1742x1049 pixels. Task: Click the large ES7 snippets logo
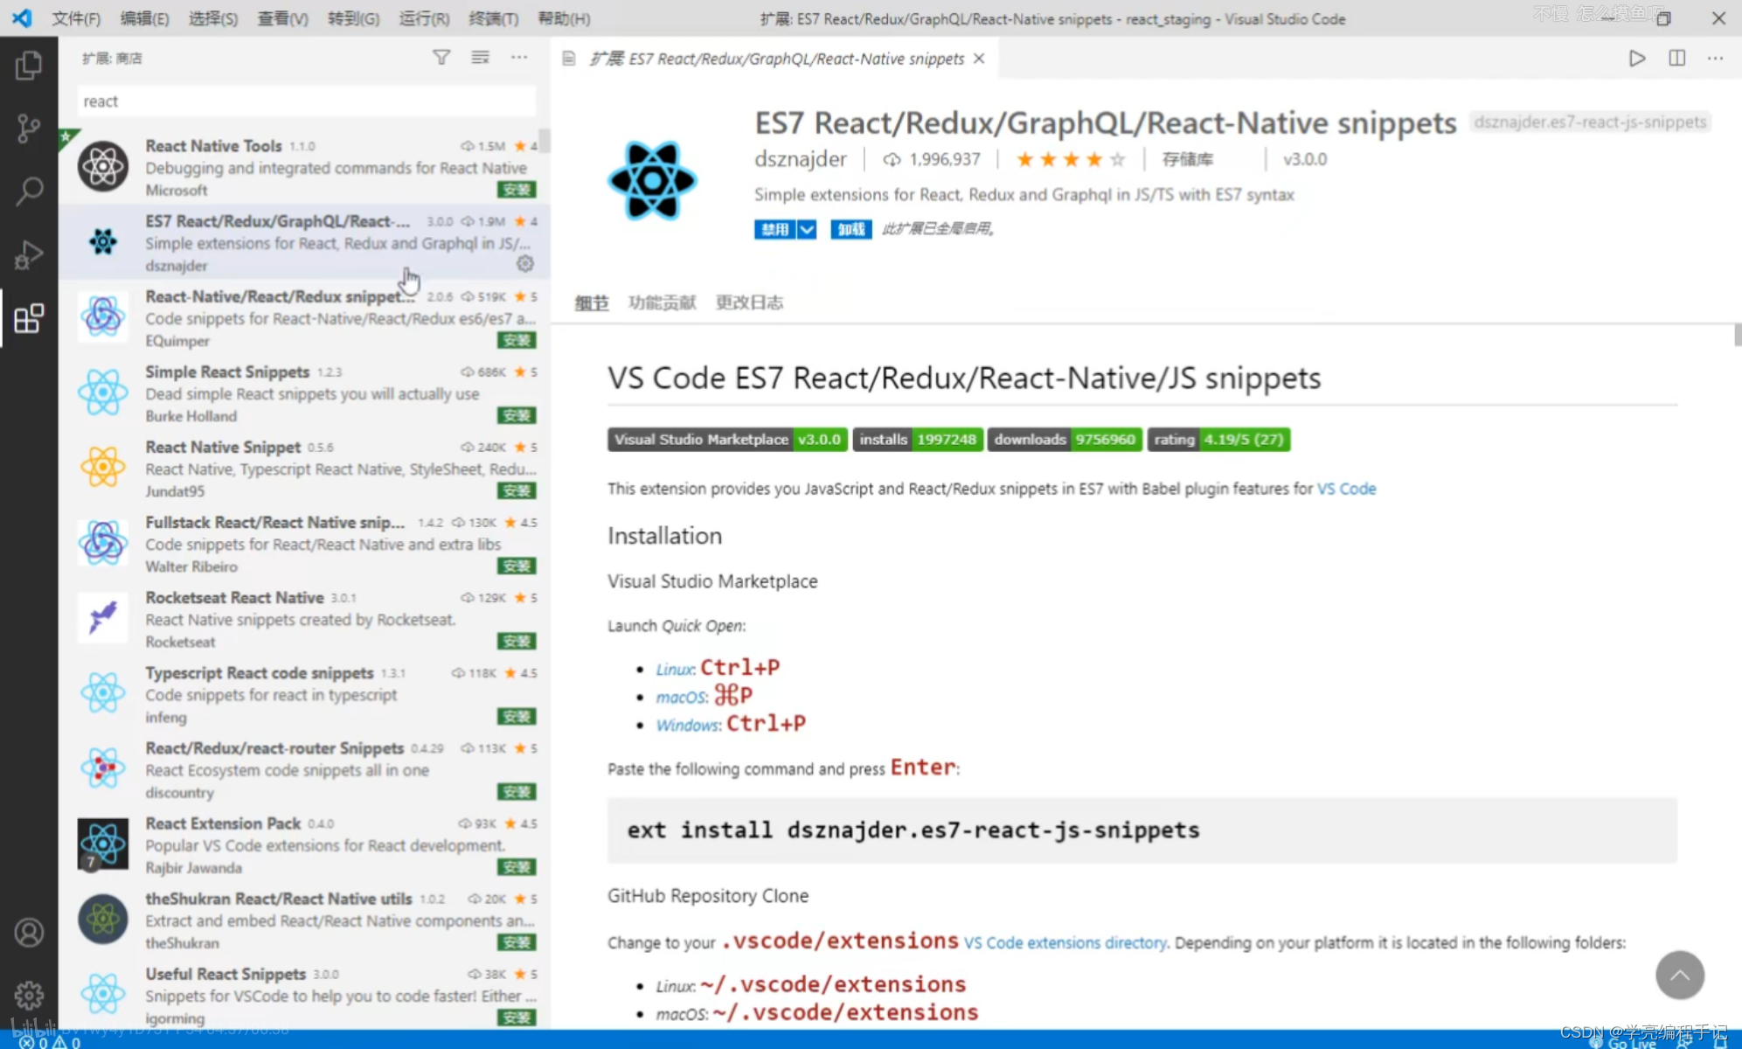[x=652, y=181]
